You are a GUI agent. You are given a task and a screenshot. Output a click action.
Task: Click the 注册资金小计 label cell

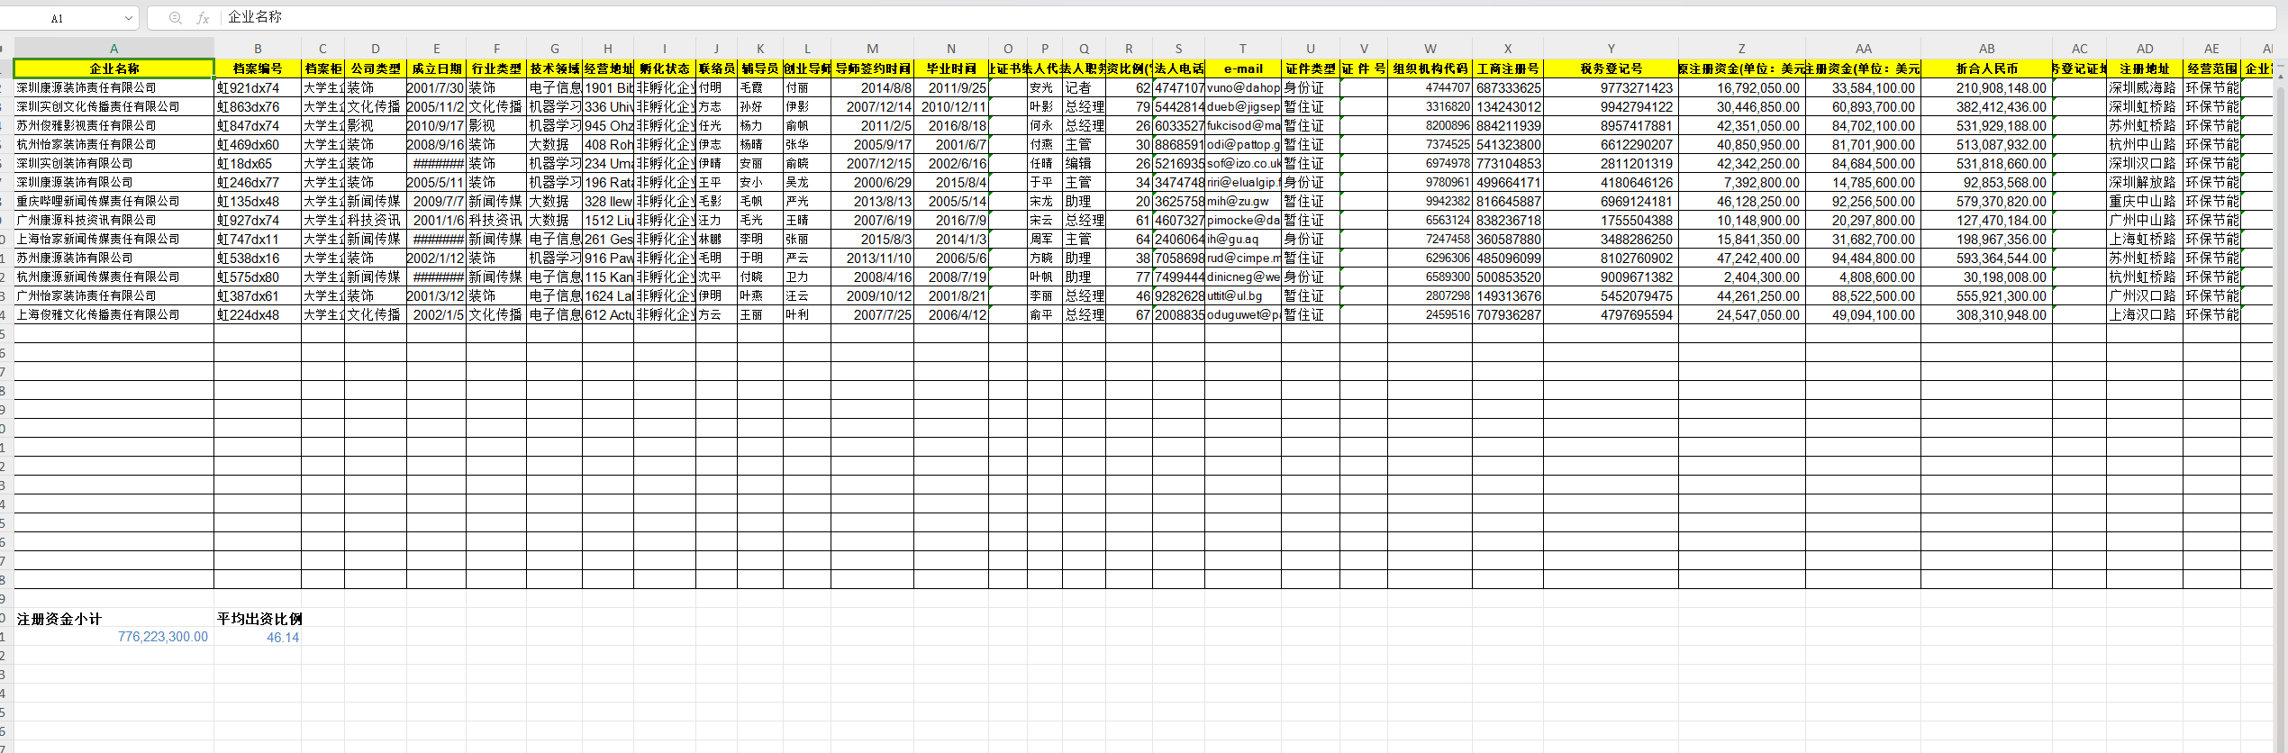tap(113, 619)
